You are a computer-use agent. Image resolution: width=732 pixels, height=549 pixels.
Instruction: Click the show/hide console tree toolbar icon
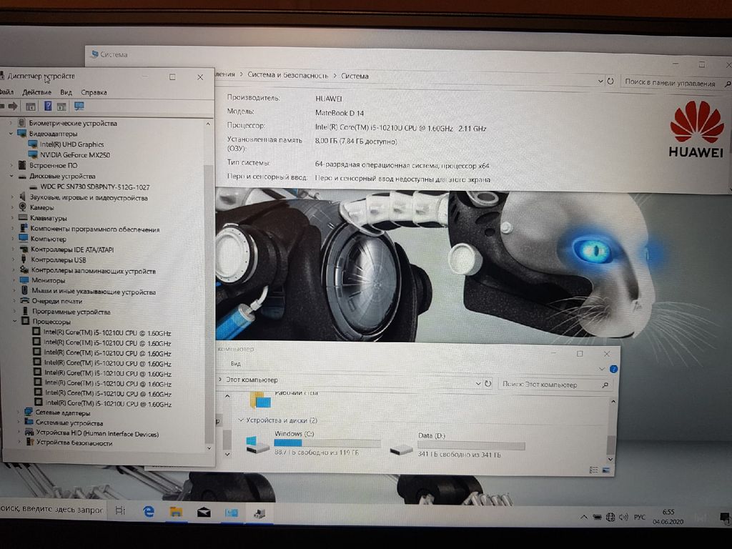31,107
